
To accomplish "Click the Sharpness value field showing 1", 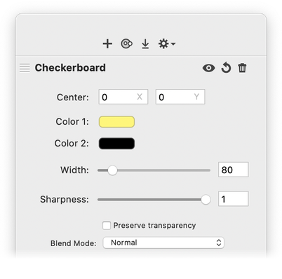I will tap(234, 199).
